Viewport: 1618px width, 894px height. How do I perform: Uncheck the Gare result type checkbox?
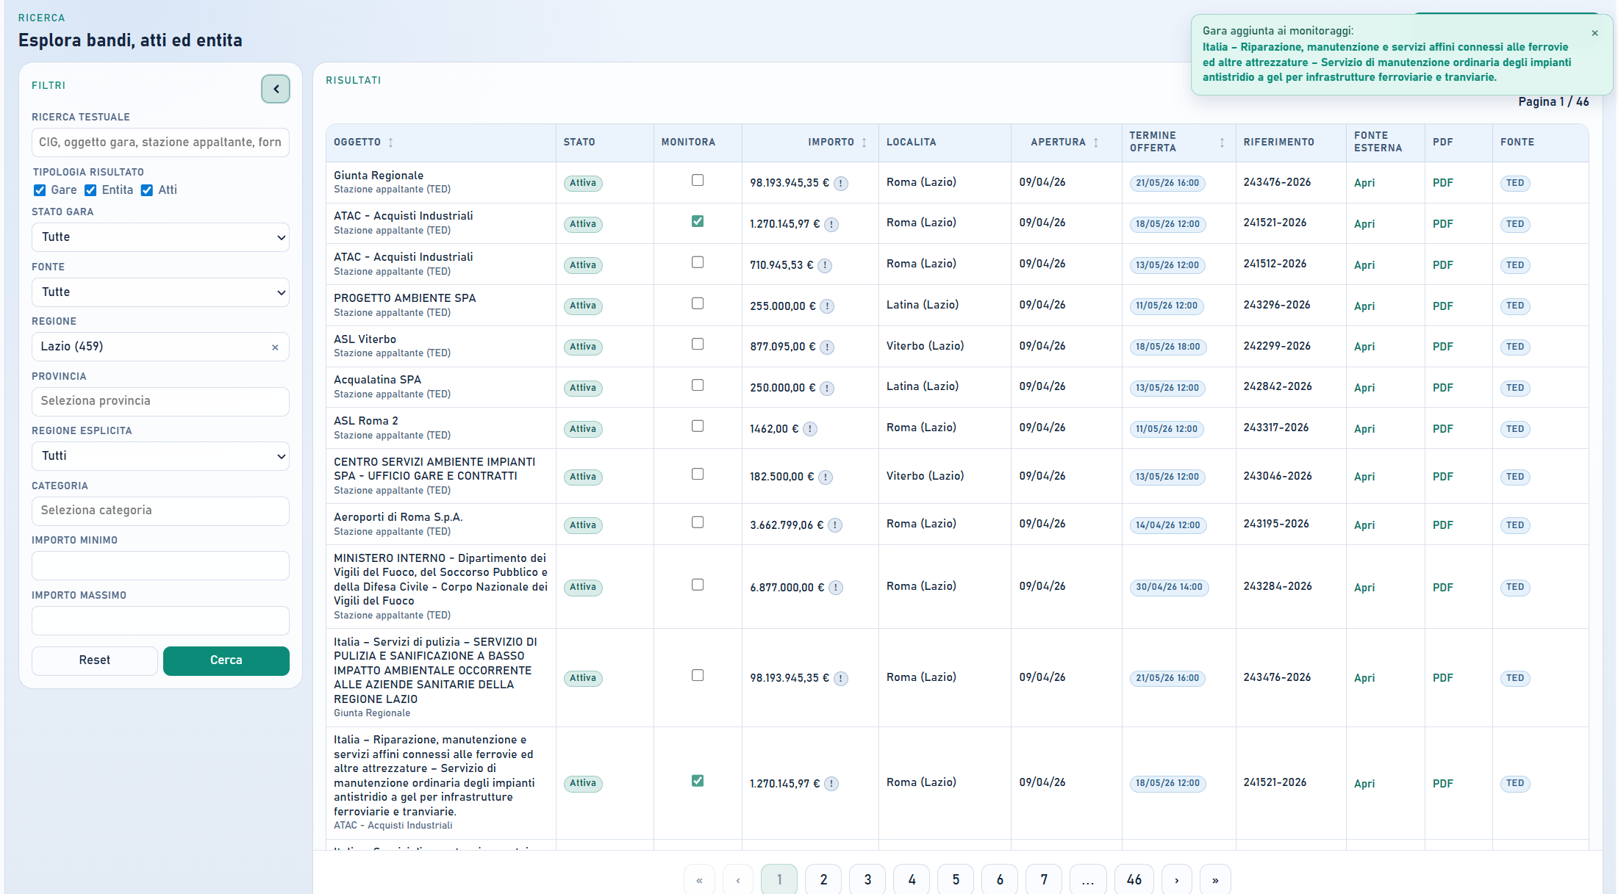(x=40, y=190)
